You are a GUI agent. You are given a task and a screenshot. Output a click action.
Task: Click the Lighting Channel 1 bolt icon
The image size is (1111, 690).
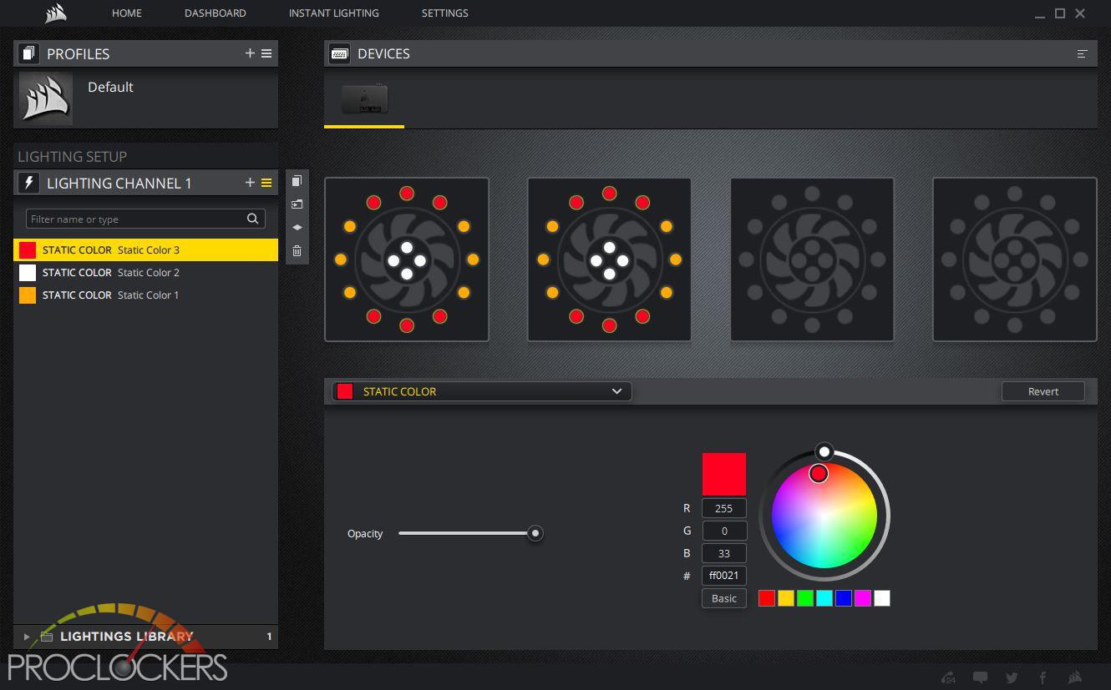(x=29, y=183)
